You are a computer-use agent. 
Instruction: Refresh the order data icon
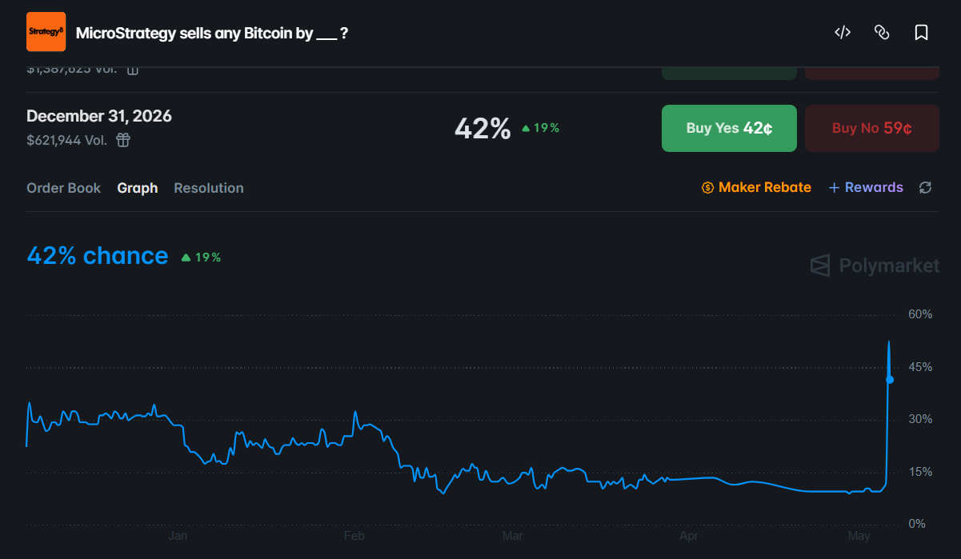click(x=925, y=187)
